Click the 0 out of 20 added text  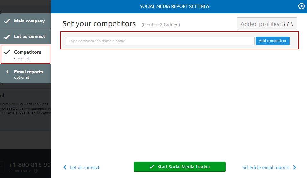tap(161, 25)
